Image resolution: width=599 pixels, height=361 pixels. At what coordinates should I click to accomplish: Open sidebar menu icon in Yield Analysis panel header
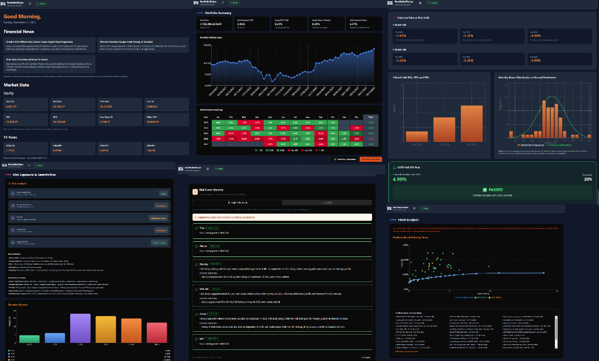click(414, 209)
